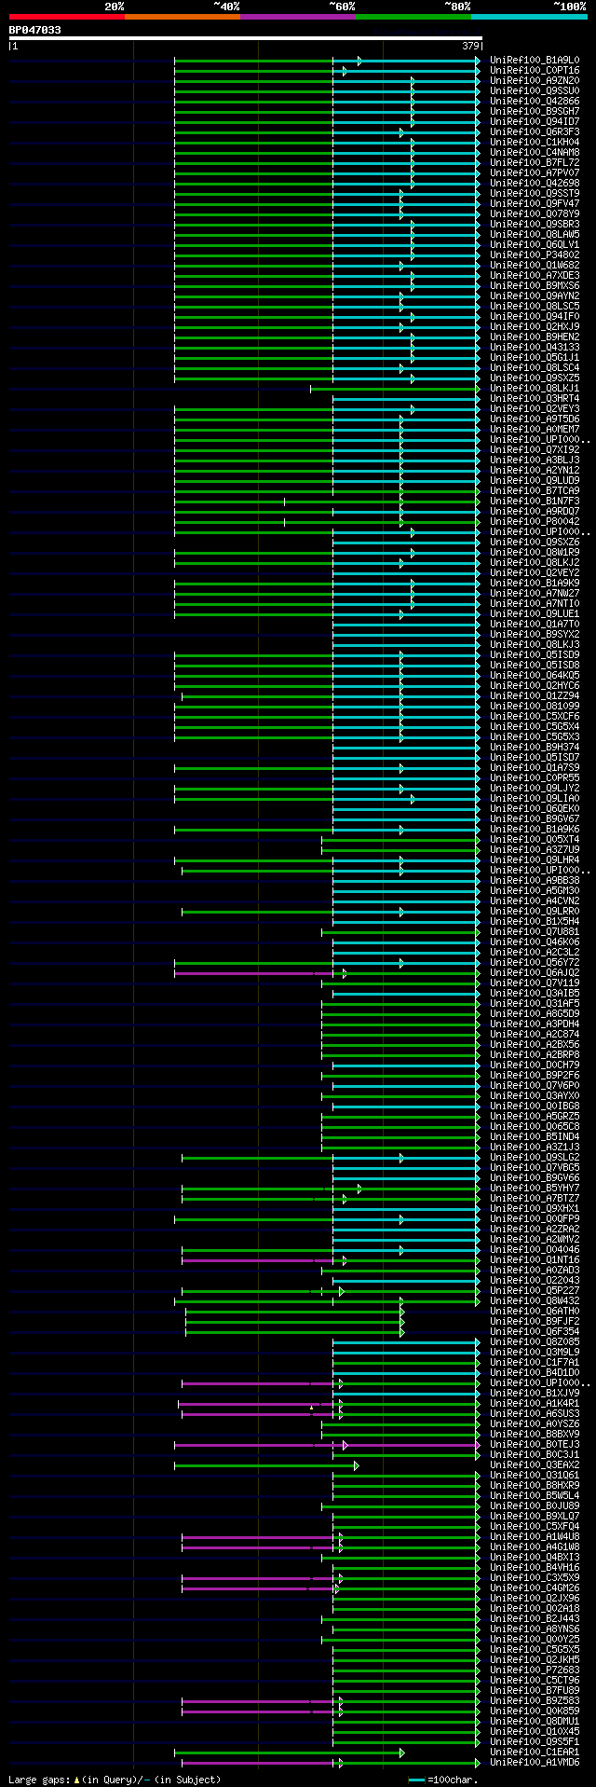This screenshot has height=1787, width=596.
Task: Click the label UniRef100_O81099
Action: [535, 706]
